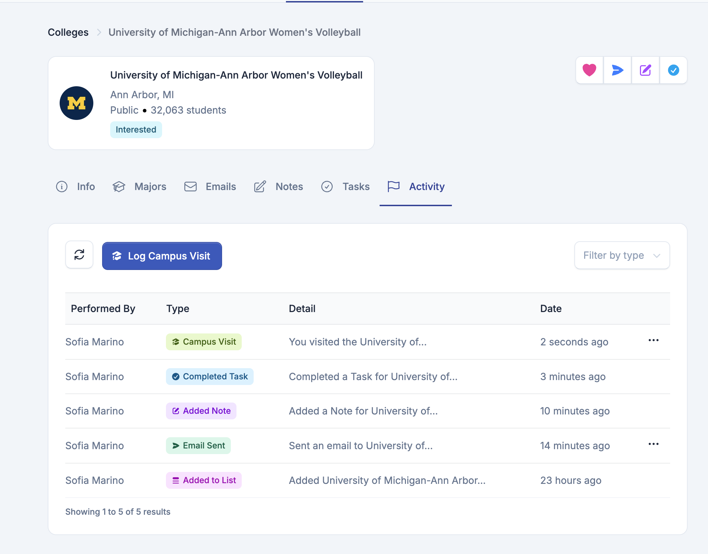This screenshot has width=708, height=554.
Task: Click 'Showing 1 to 5 of 5 results' text
Action: (x=118, y=512)
